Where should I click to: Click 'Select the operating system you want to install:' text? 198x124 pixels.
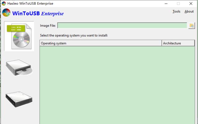coord(74,35)
